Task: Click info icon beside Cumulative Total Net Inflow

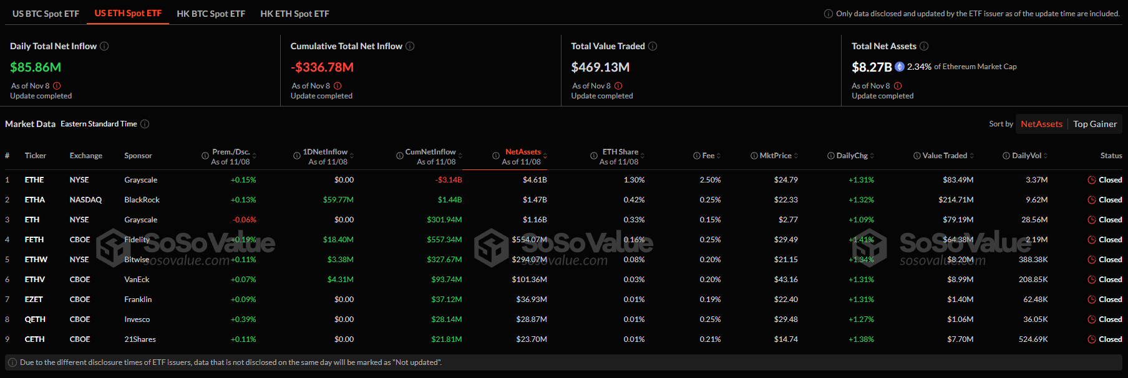Action: (410, 46)
